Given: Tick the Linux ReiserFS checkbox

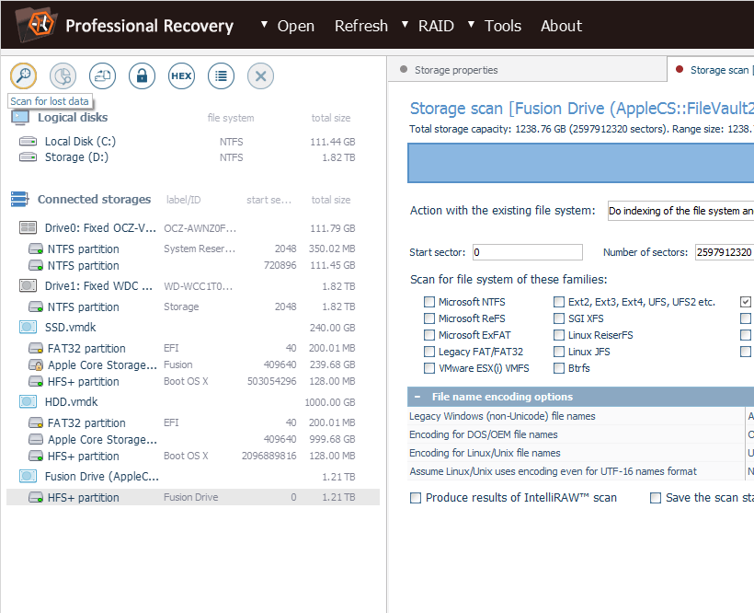Looking at the screenshot, I should 559,335.
